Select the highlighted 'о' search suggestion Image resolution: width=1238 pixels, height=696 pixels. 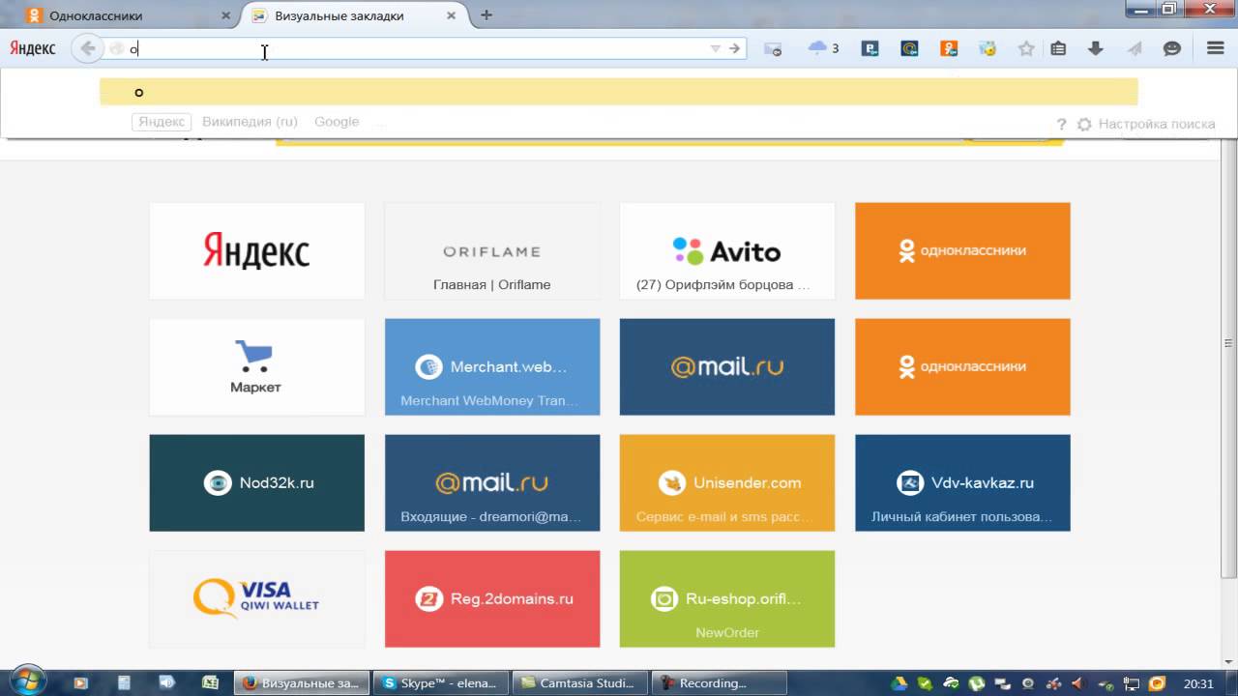619,92
